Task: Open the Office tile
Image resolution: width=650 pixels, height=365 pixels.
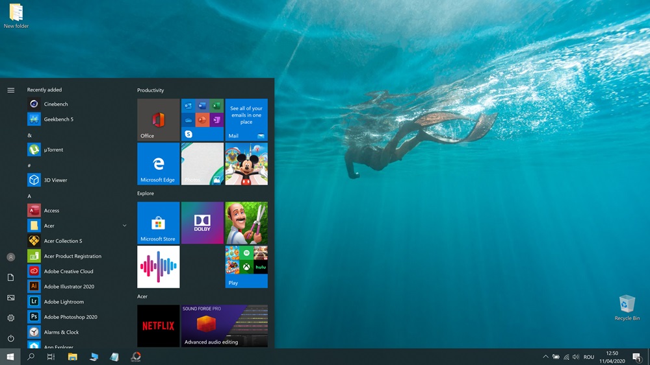Action: (159, 120)
